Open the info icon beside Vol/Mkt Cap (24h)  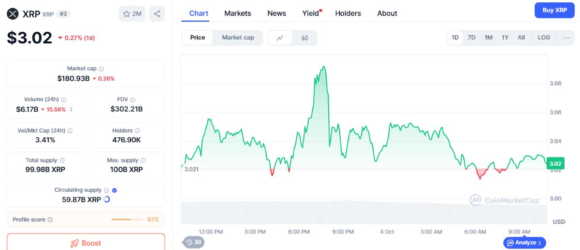70,131
